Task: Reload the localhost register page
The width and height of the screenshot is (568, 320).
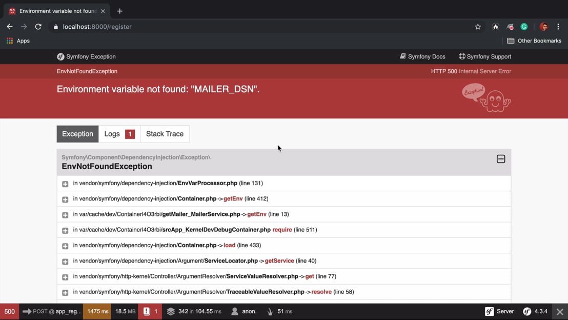Action: 38,27
